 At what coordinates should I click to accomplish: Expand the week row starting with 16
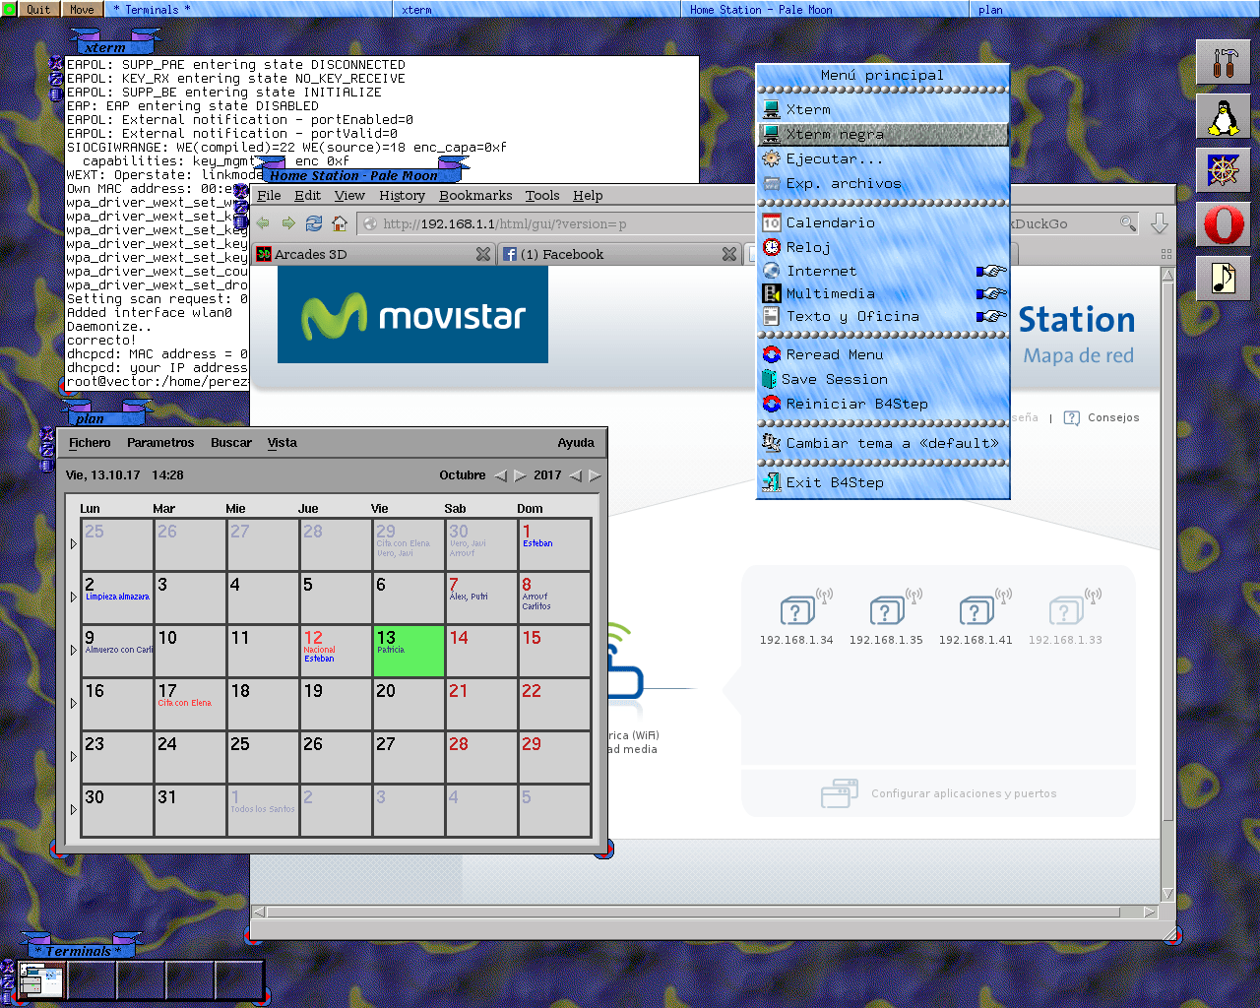click(x=74, y=704)
